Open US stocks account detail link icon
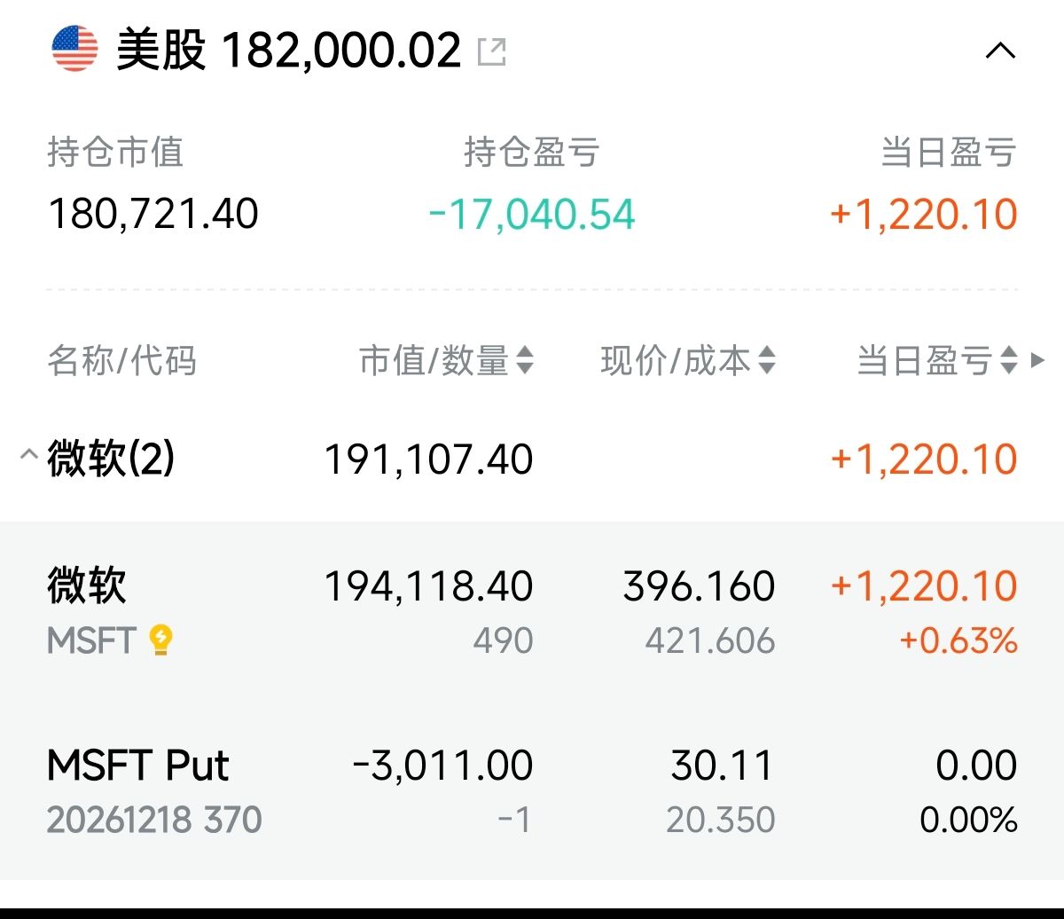The height and width of the screenshot is (919, 1064). (x=491, y=51)
